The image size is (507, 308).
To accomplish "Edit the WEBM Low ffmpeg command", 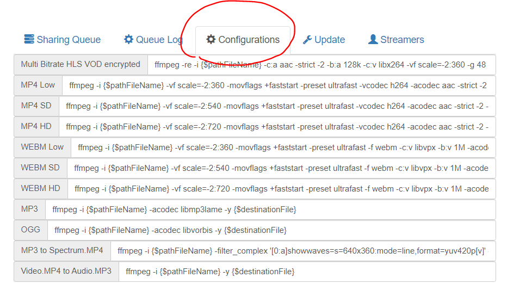I will pos(283,147).
